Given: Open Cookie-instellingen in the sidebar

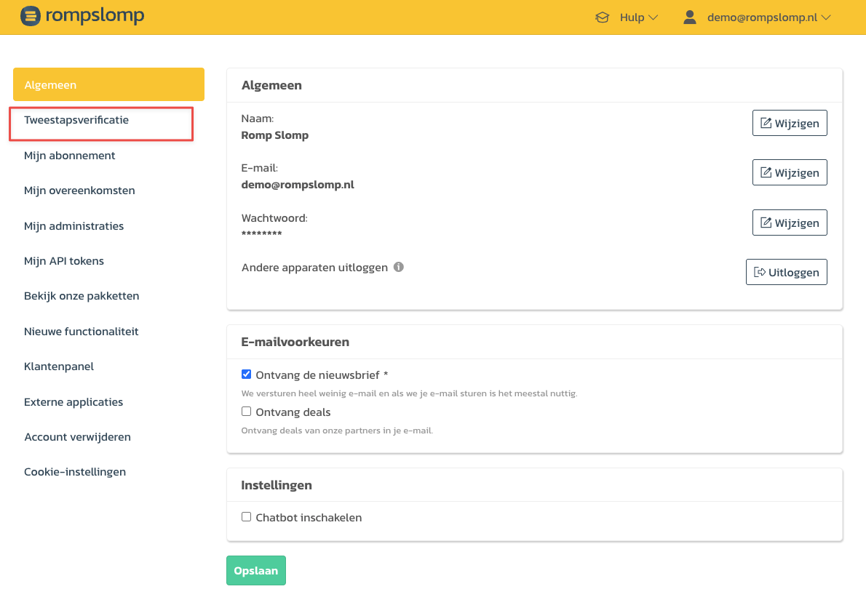Looking at the screenshot, I should tap(75, 472).
